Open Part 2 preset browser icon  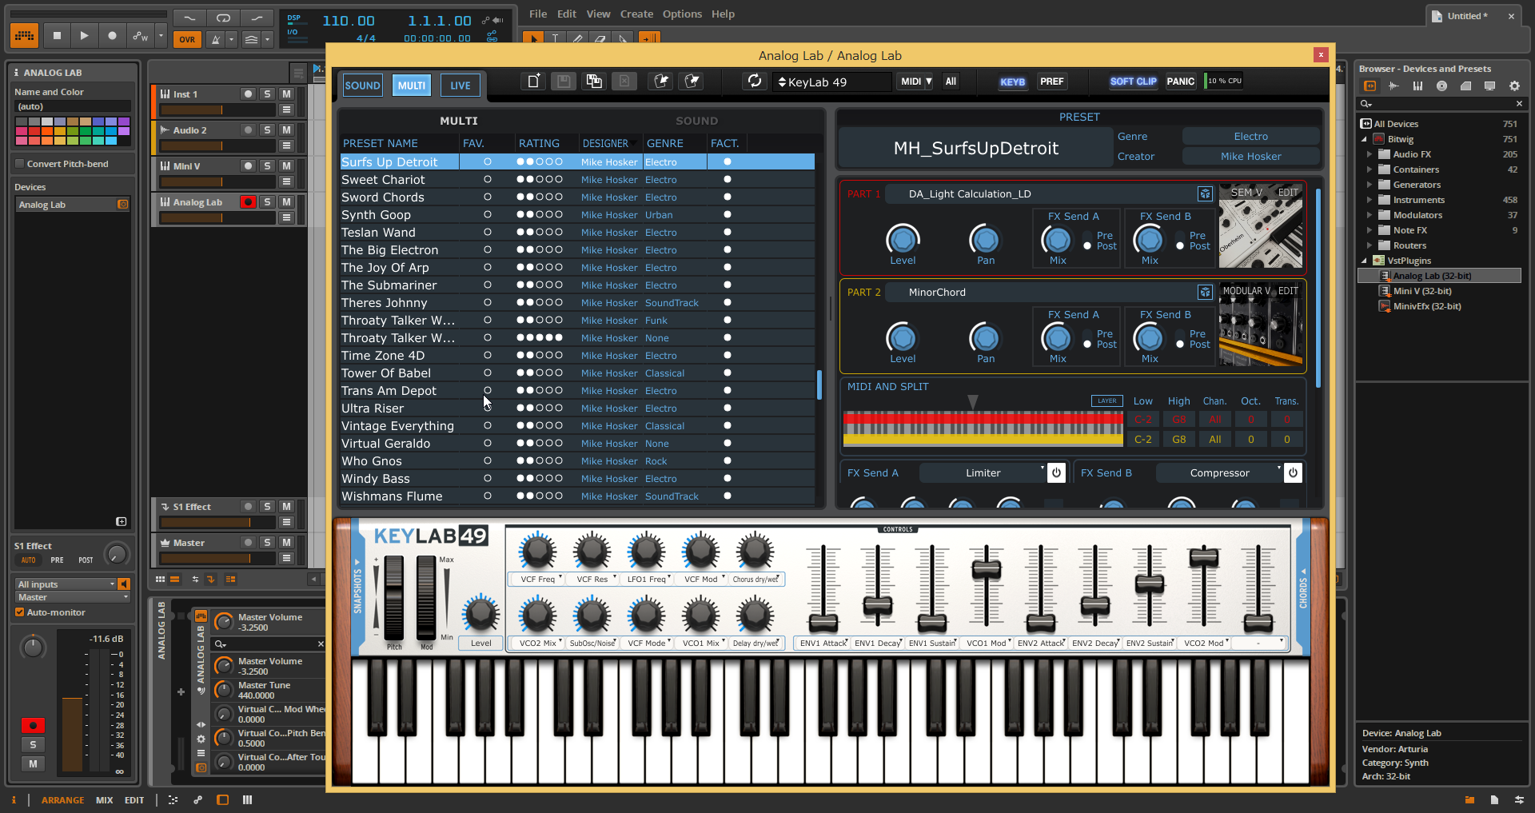coord(1205,292)
